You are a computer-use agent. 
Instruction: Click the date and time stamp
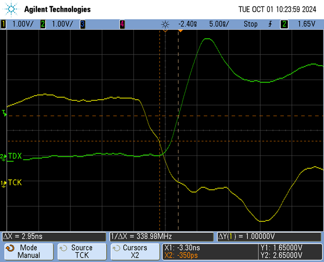point(277,9)
